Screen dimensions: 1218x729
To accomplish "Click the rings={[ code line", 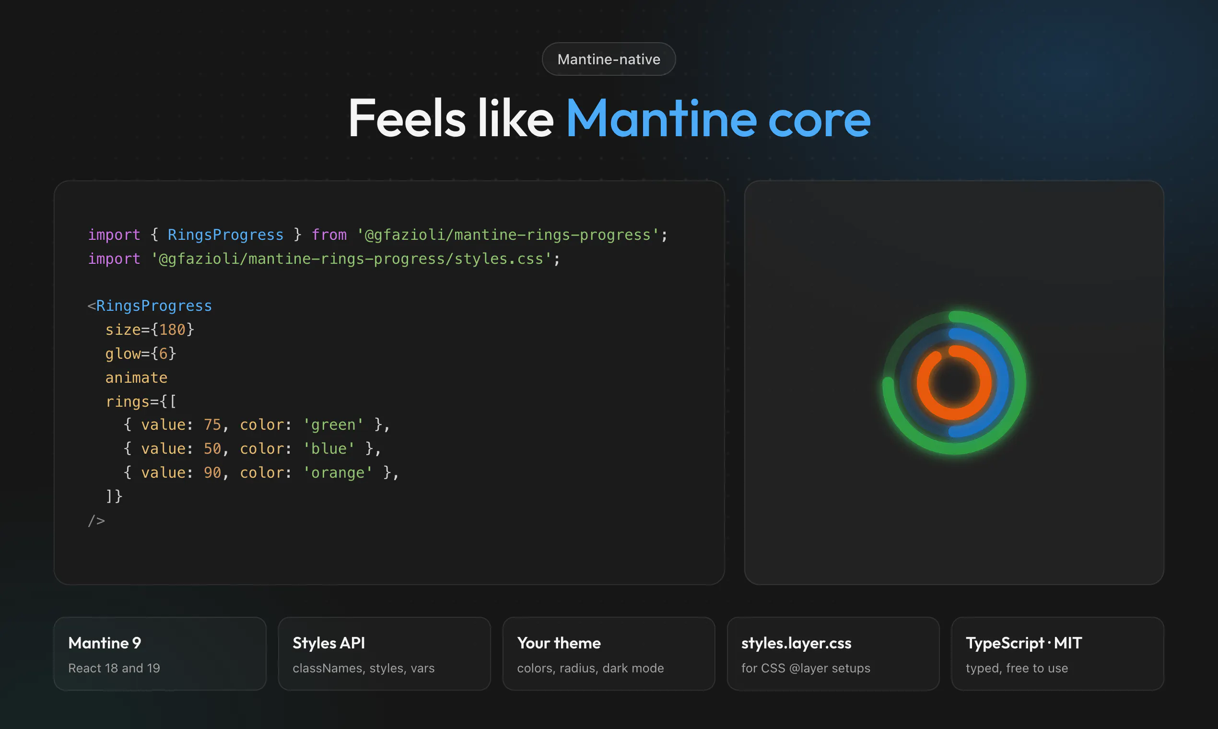I will coord(141,402).
